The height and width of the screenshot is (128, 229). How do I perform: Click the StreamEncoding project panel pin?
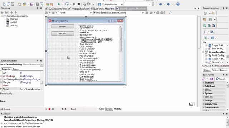[223, 9]
